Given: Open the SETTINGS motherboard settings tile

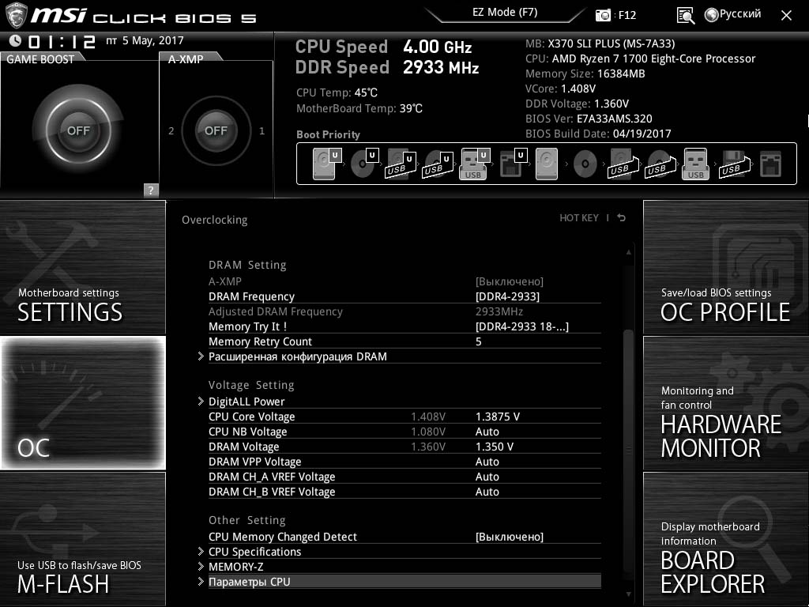Looking at the screenshot, I should (x=82, y=267).
